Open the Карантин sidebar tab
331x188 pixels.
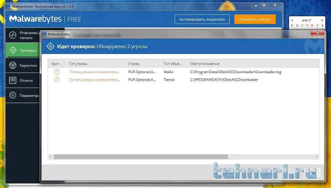coord(22,65)
